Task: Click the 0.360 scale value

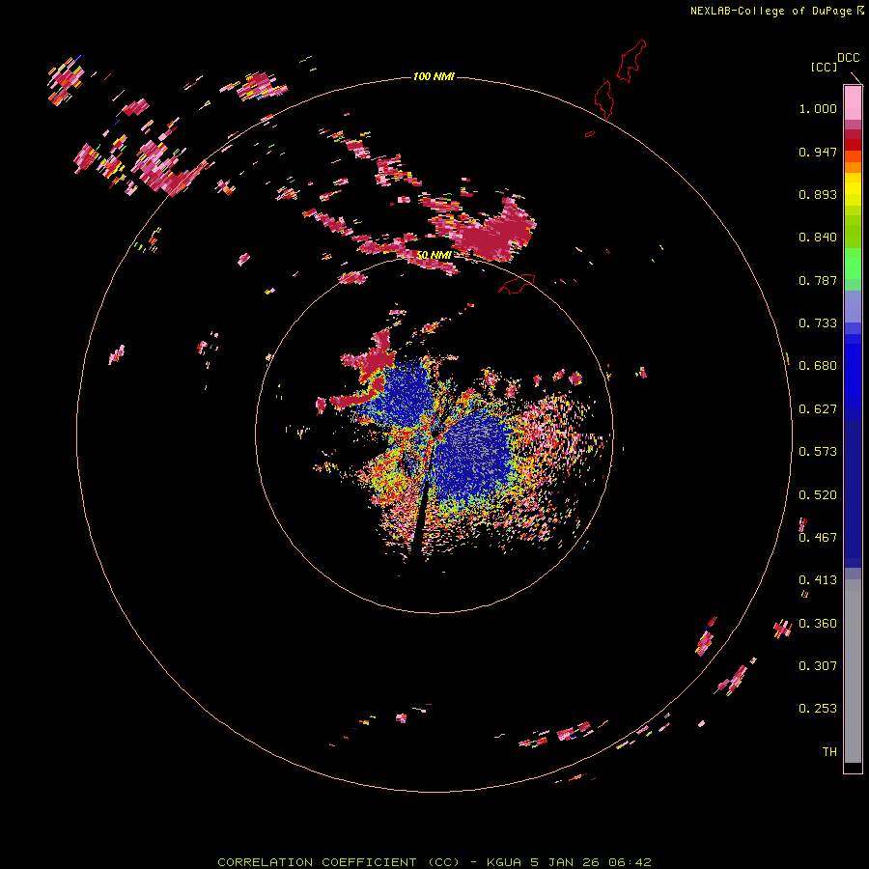Action: [818, 624]
